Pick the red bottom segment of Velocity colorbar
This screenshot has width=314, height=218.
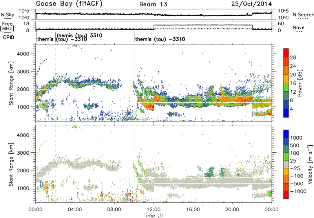point(286,195)
